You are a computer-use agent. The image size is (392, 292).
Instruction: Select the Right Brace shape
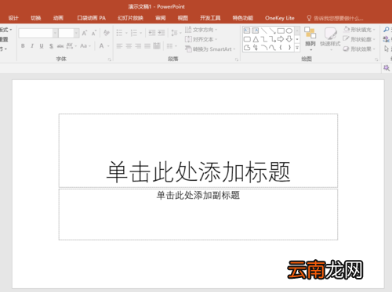(289, 48)
